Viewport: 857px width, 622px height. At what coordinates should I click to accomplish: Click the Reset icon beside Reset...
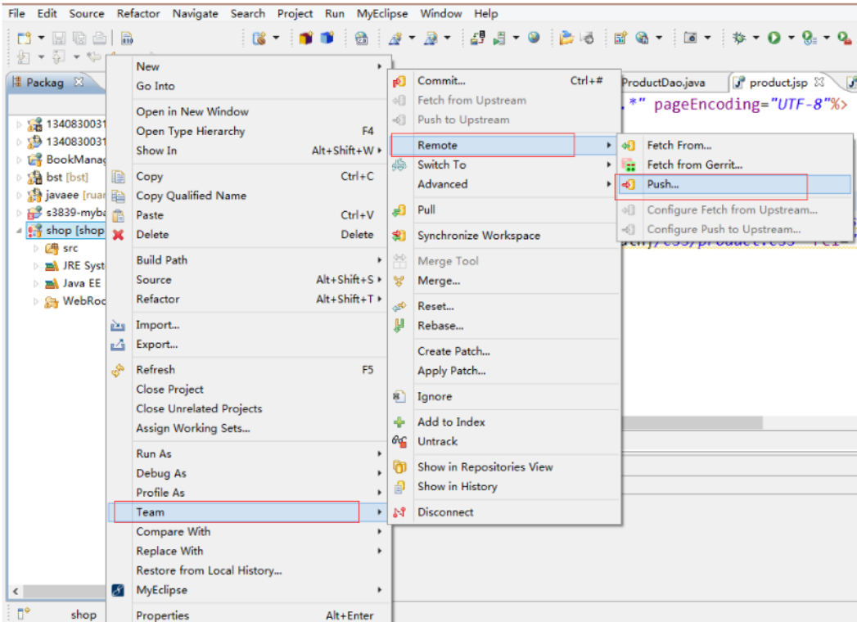click(x=399, y=307)
